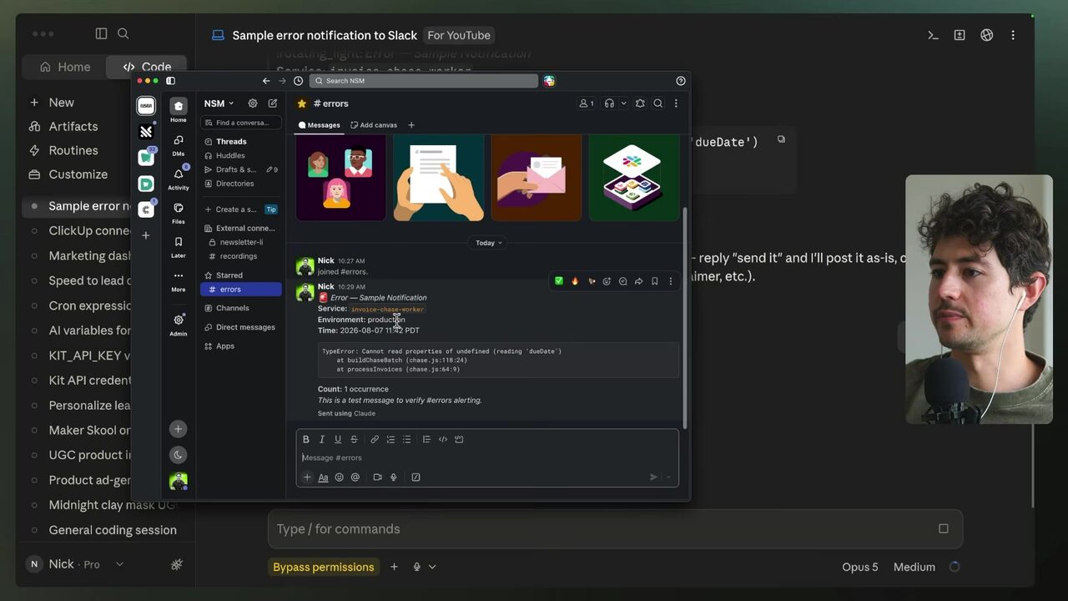Open Medium effort selector in Claude
This screenshot has height=601, width=1068.
914,567
